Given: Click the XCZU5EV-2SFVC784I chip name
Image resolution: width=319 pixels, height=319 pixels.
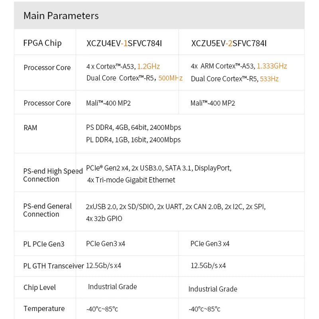Looking at the screenshot, I should coord(229,43).
